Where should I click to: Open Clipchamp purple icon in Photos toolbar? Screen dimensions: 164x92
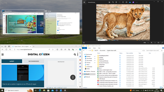pos(133,2)
